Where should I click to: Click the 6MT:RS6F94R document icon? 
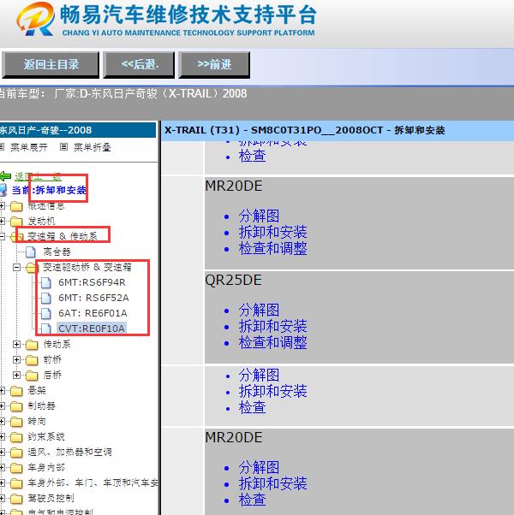pos(46,282)
